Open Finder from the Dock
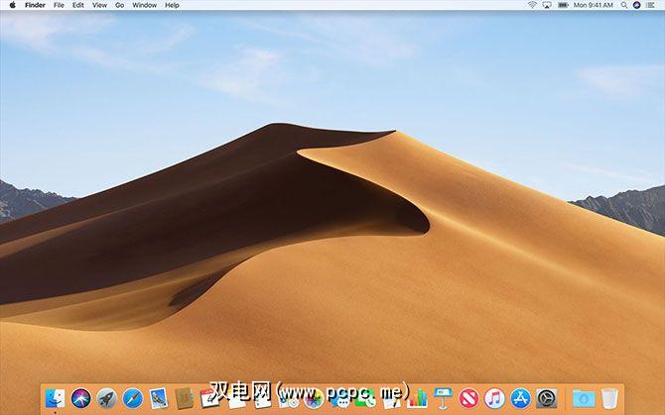The width and height of the screenshot is (665, 415). point(56,398)
